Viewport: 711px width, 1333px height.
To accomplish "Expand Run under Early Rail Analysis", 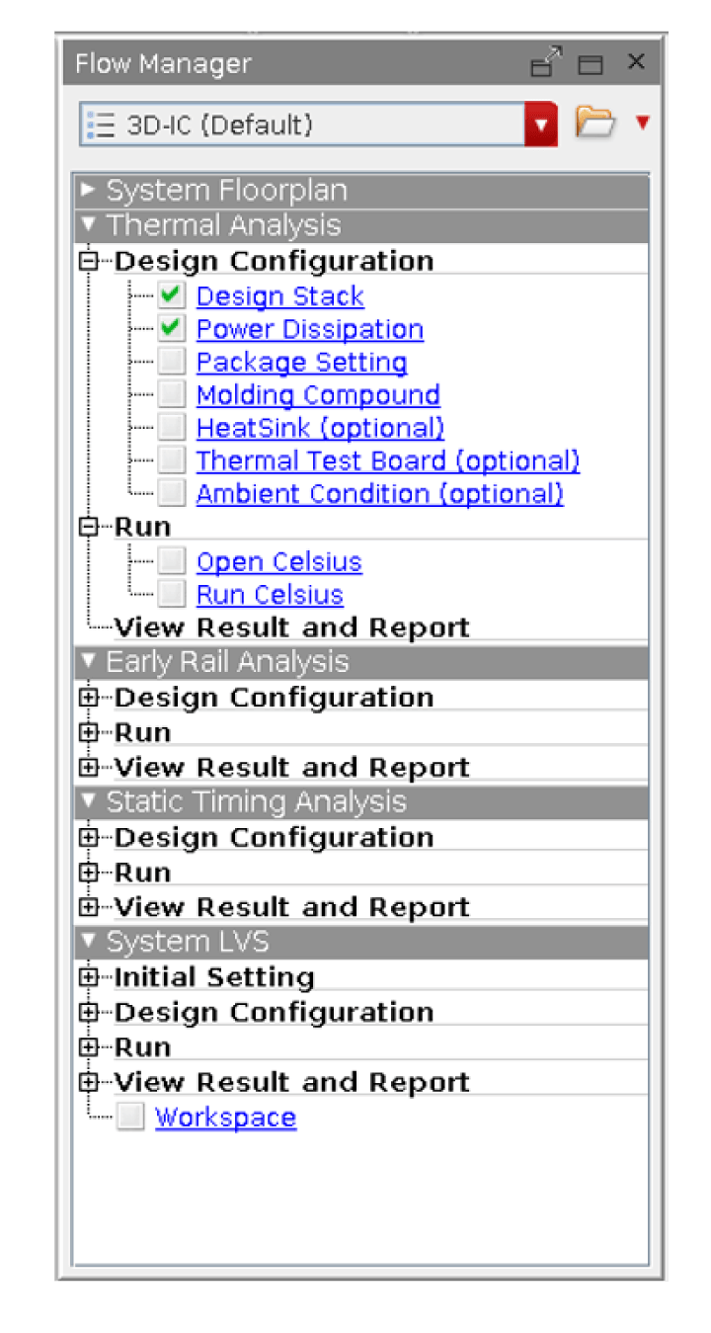I will (89, 732).
